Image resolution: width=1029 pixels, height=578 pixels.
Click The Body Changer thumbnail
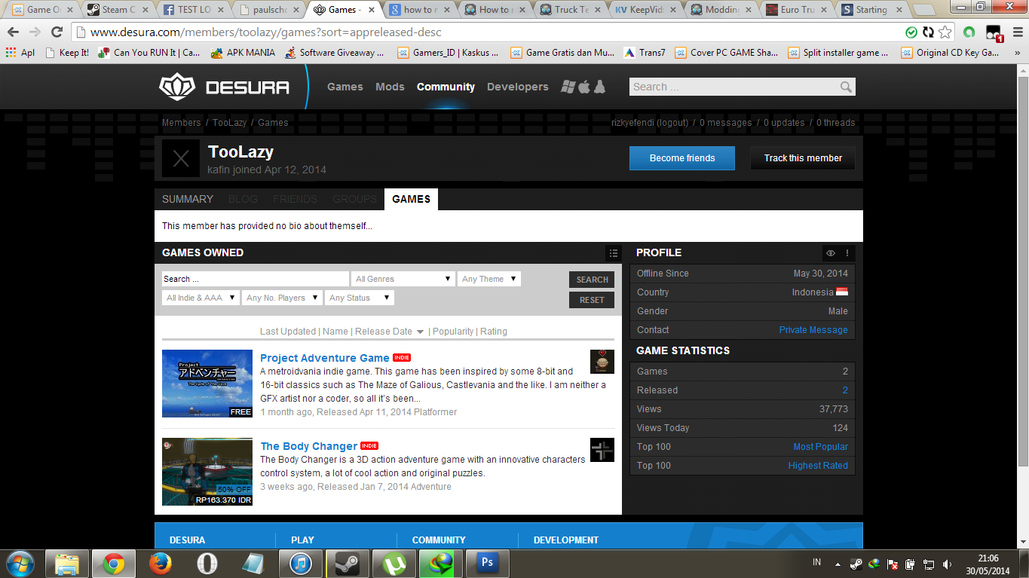coord(207,472)
